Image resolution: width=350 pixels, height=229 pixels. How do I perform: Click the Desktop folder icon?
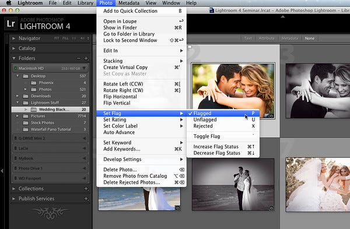pos(26,76)
